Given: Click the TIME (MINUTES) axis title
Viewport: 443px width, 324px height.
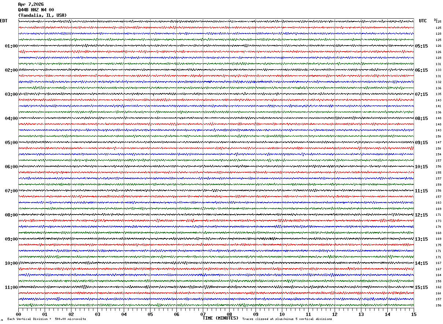Looking at the screenshot, I should pos(220,318).
